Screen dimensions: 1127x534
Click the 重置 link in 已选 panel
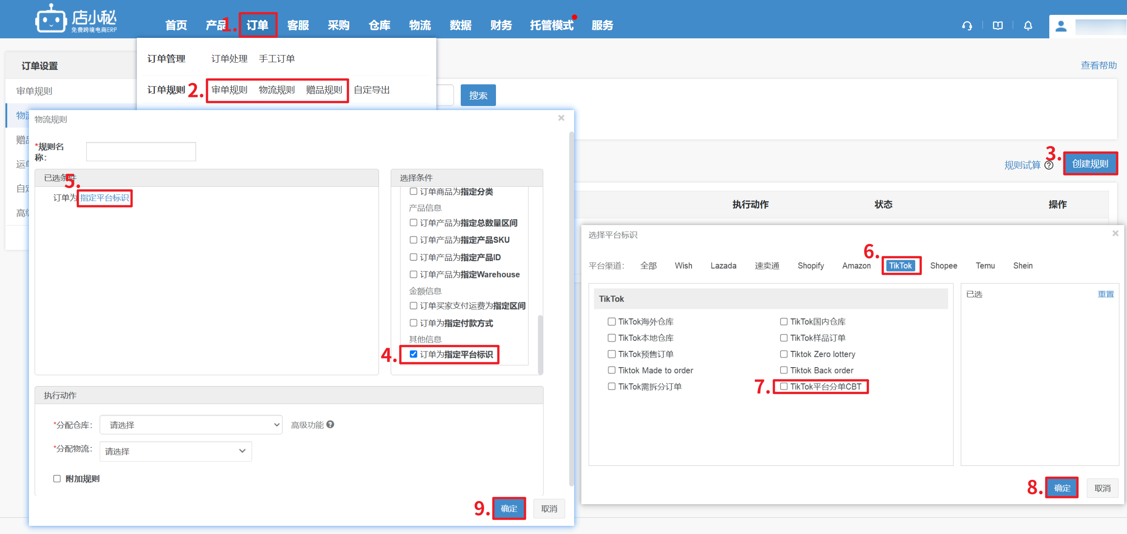click(1105, 294)
